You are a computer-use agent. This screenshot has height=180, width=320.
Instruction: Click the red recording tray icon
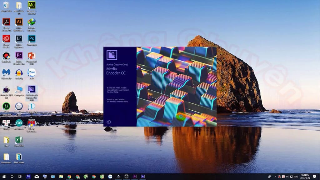(279, 177)
